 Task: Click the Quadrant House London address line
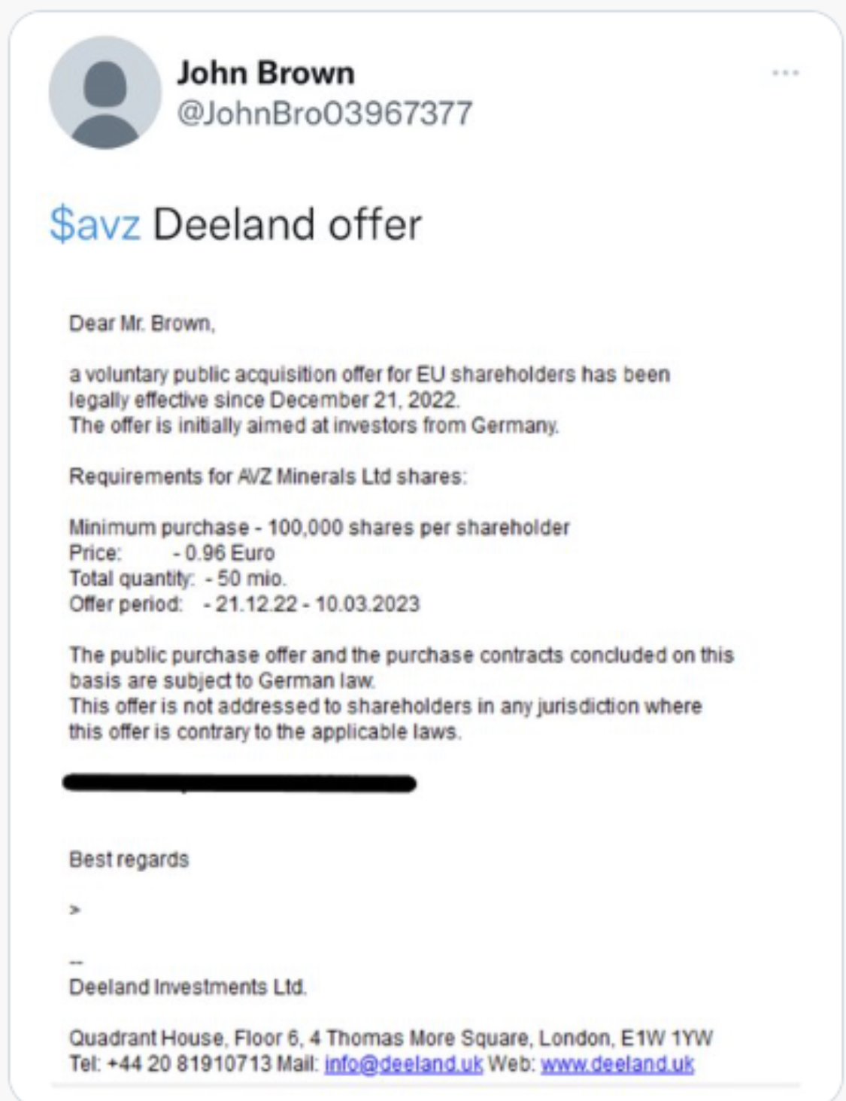click(x=390, y=1038)
